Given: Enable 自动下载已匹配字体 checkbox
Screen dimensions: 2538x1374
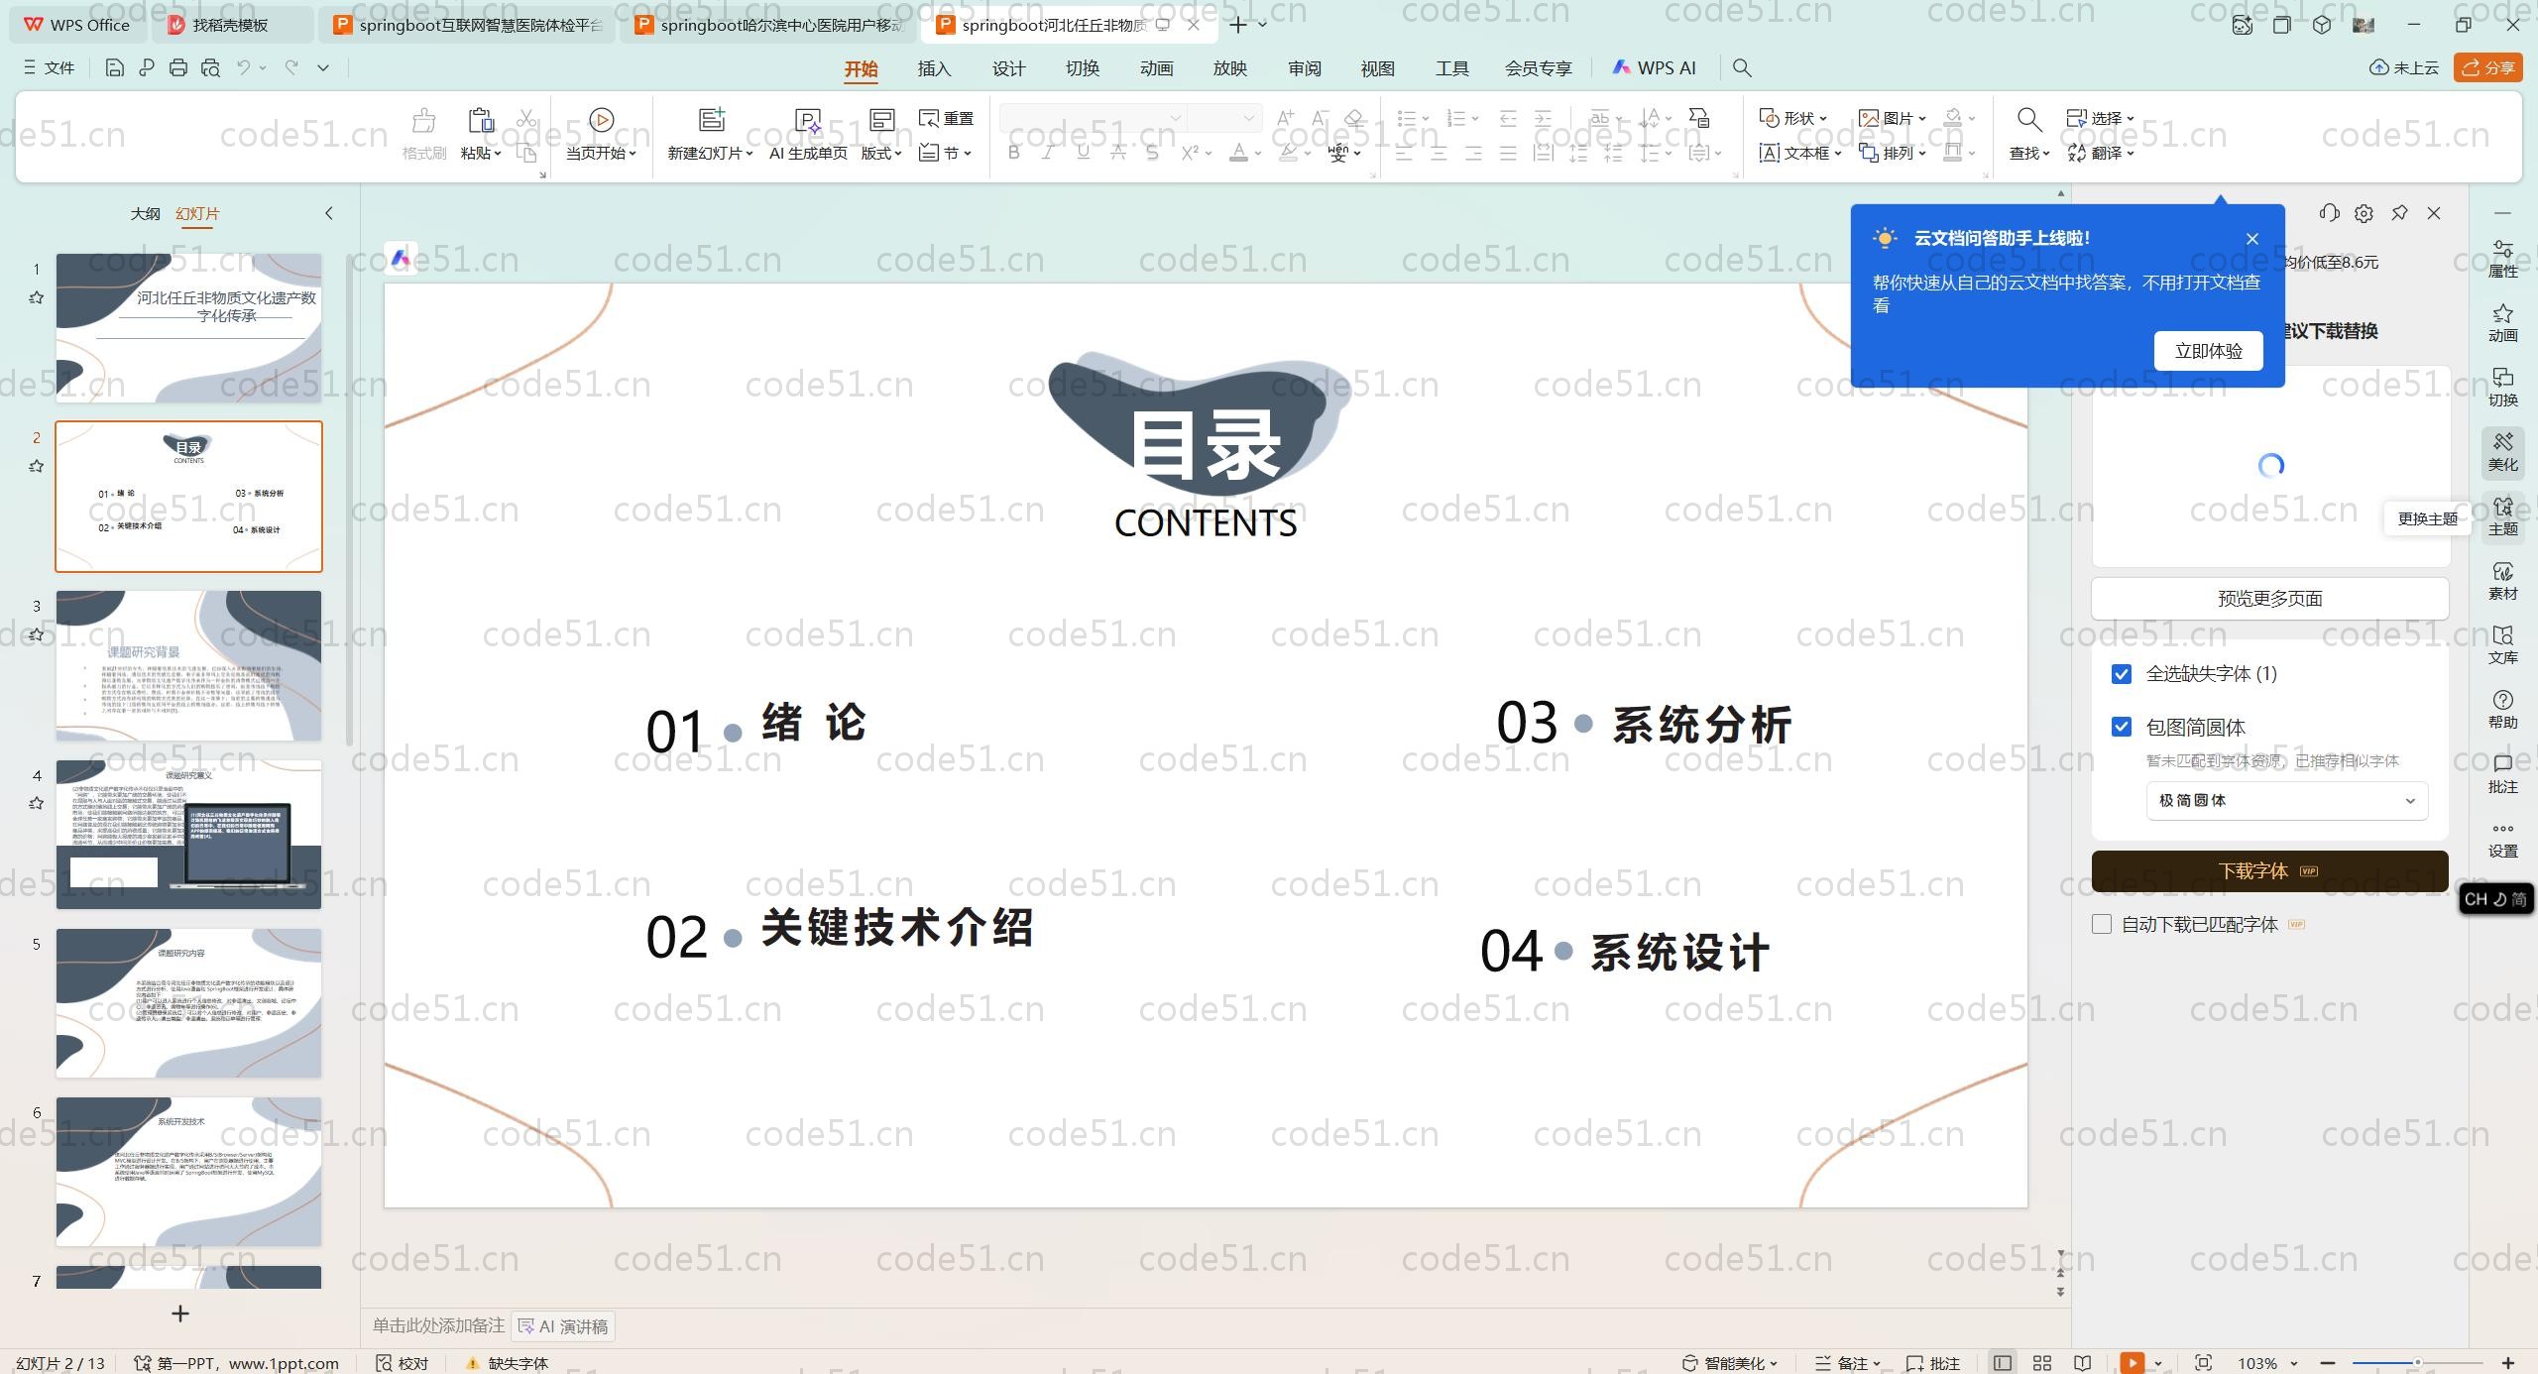Looking at the screenshot, I should [x=2102, y=924].
